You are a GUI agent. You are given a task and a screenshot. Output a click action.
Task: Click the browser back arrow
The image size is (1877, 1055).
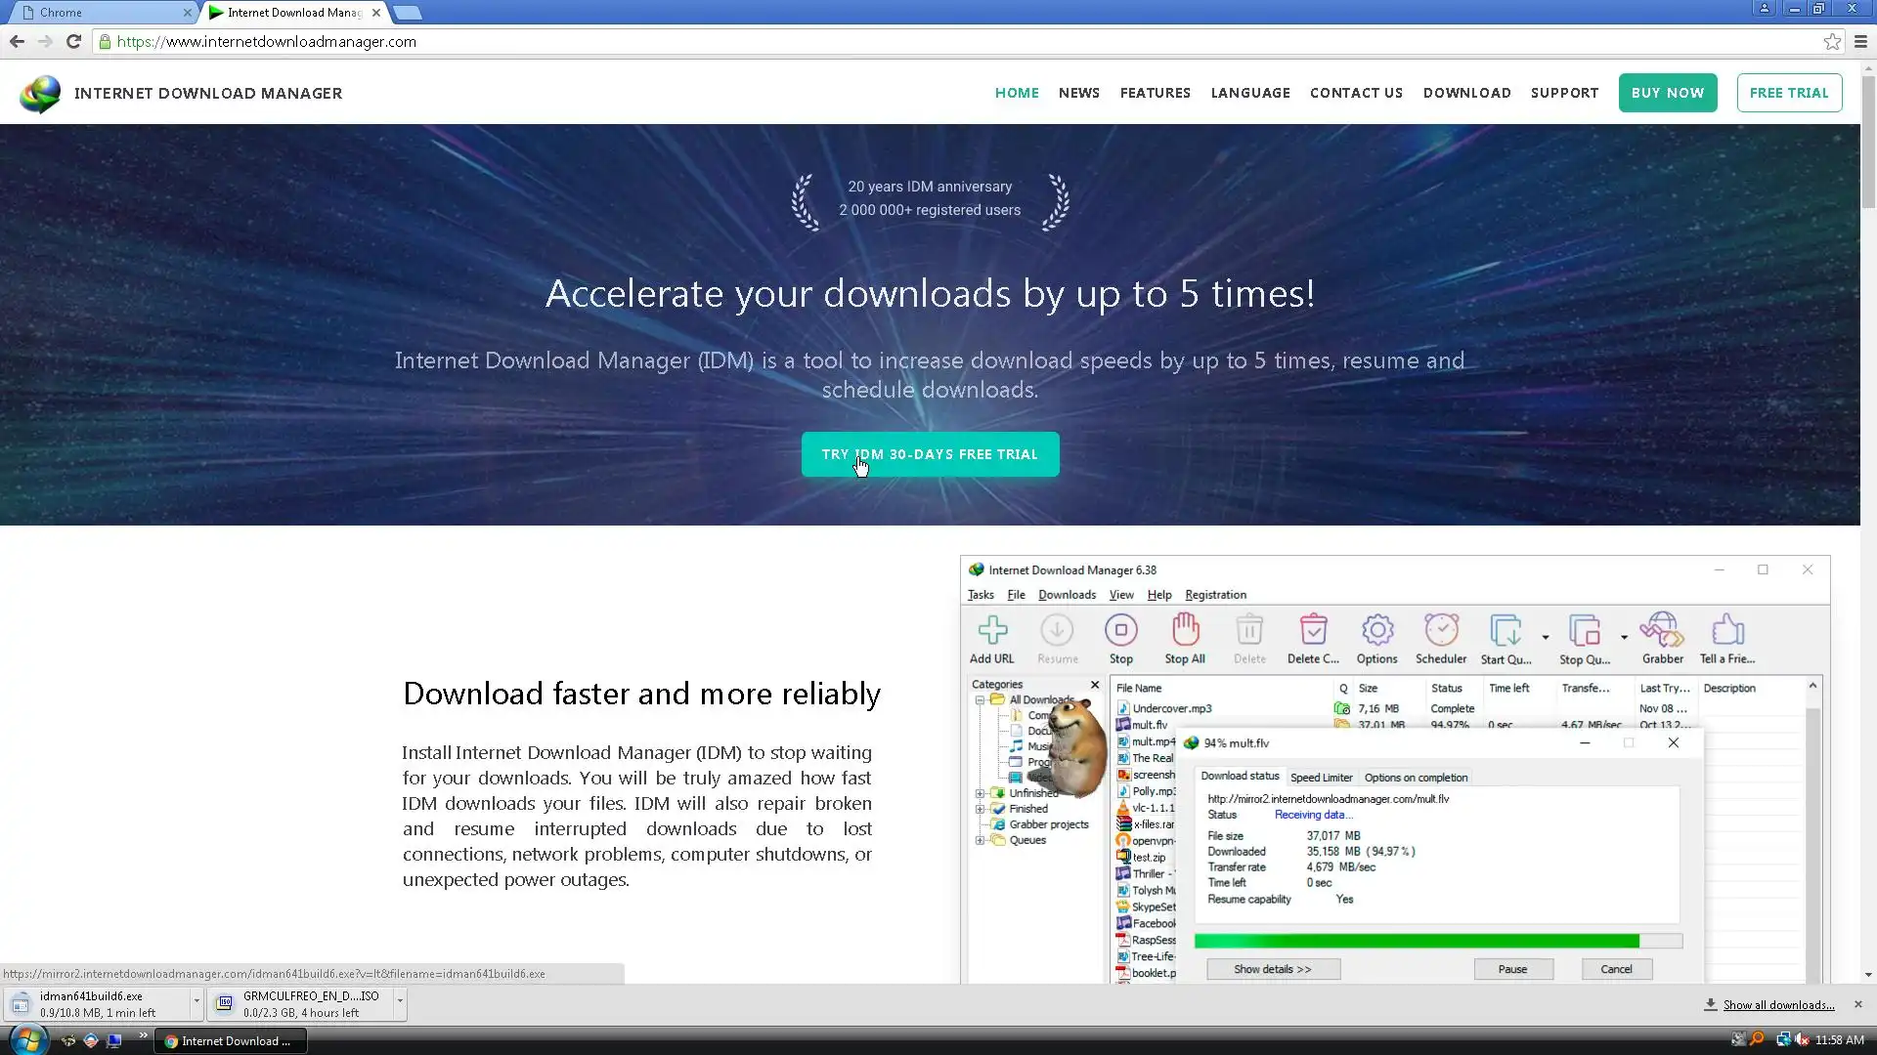(17, 41)
